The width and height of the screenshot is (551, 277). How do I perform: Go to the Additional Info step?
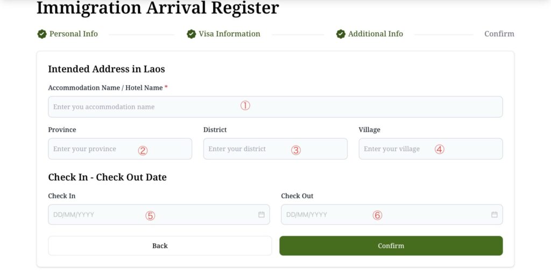(x=376, y=34)
